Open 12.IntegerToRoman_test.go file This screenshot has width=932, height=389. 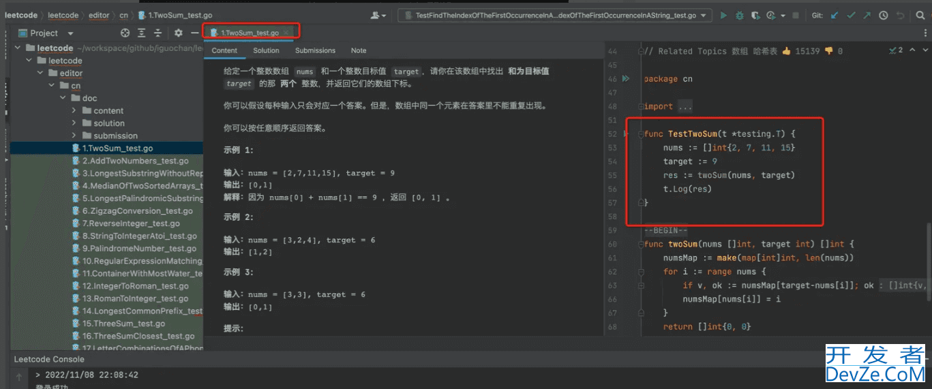135,286
